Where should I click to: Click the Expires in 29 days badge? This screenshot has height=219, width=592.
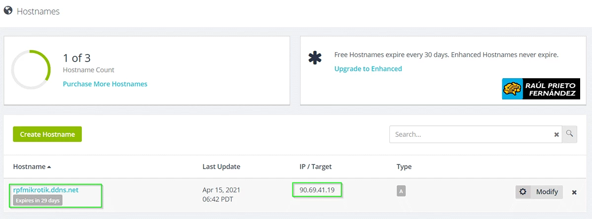(x=37, y=201)
